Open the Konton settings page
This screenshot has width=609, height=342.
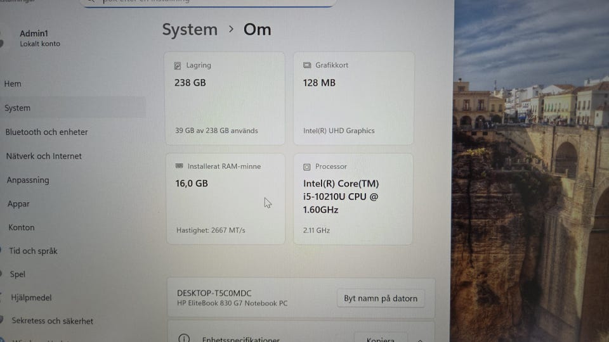(22, 227)
